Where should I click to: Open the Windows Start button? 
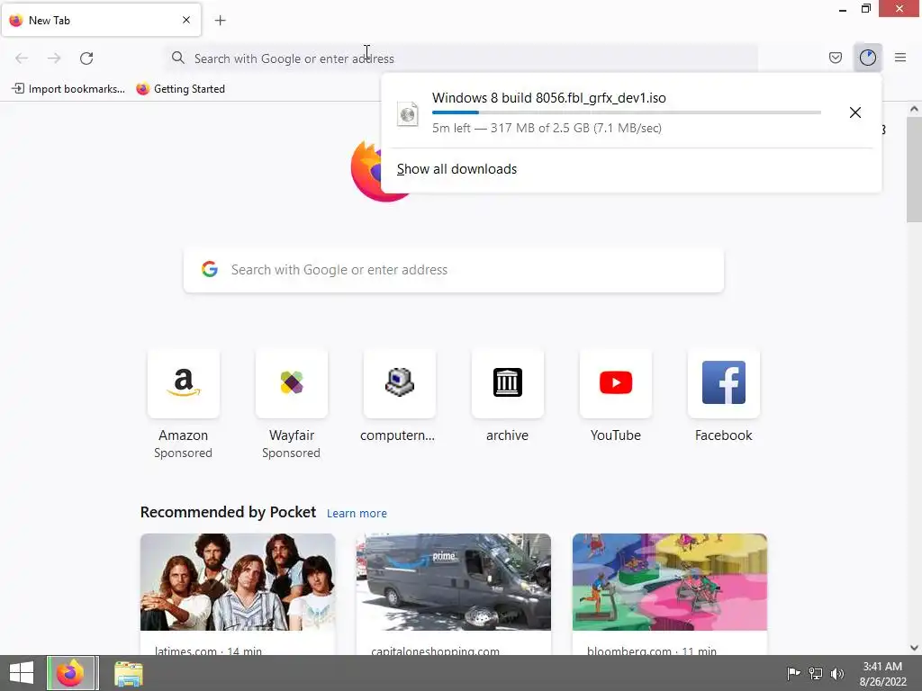coord(22,673)
